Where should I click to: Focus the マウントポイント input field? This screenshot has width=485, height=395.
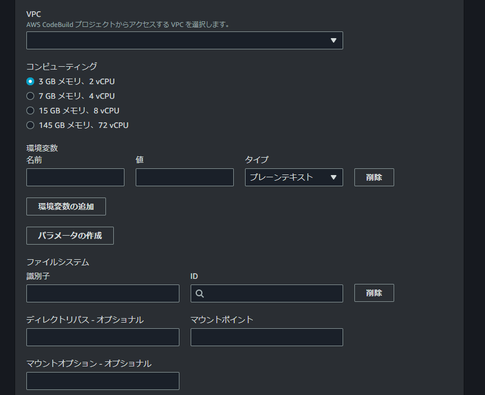(266, 337)
